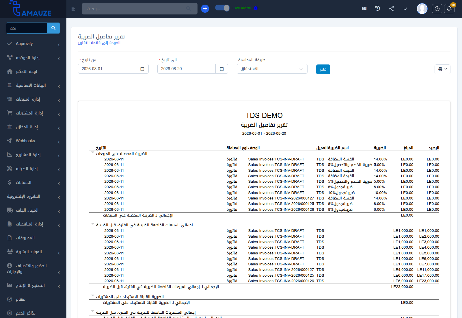Viewport: 462px width, 318px height.
Task: Click the share icon in top bar
Action: (x=392, y=9)
